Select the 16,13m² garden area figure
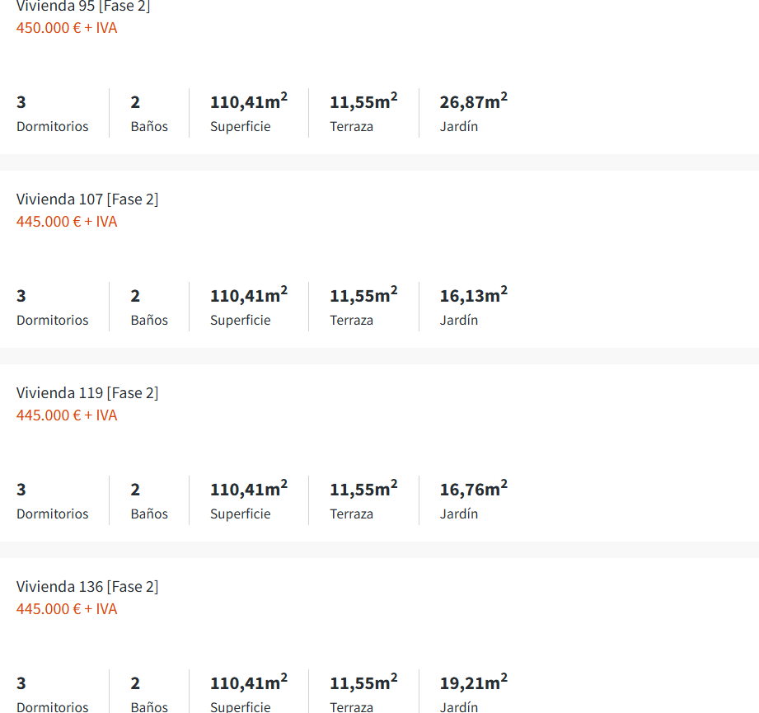The height and width of the screenshot is (713, 759). (x=473, y=296)
